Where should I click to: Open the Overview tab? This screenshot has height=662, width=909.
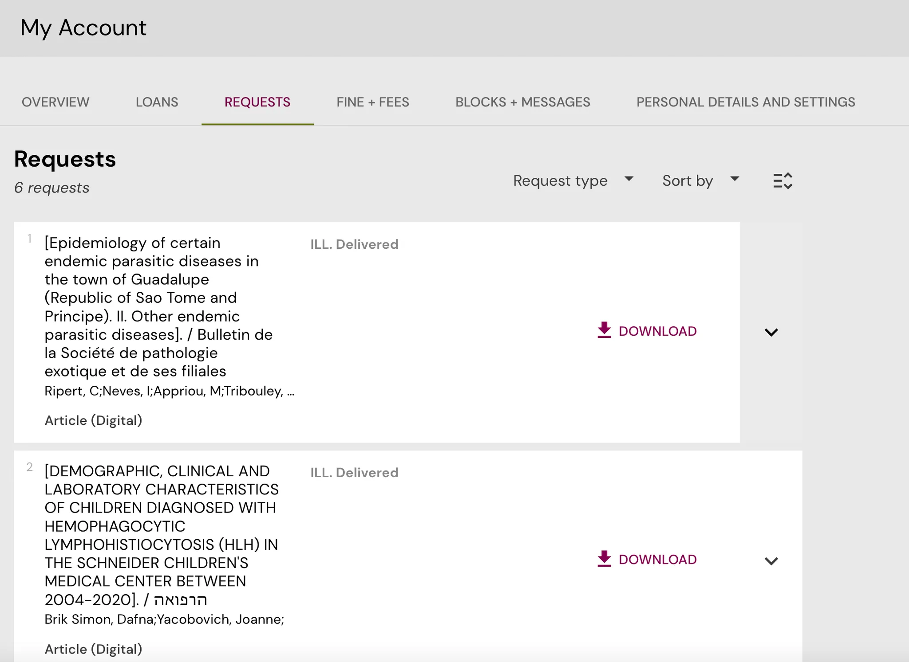pos(55,102)
